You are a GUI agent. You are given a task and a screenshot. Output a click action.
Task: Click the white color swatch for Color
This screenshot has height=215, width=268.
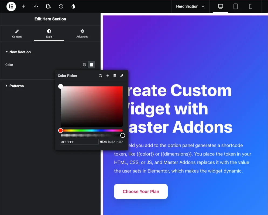(x=92, y=65)
